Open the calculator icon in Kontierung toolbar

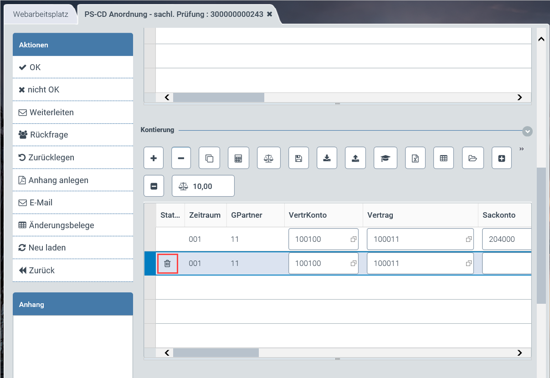[x=238, y=158]
